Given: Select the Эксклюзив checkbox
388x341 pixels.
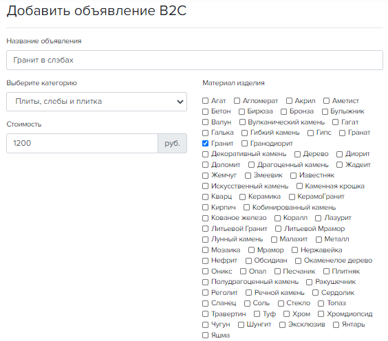Looking at the screenshot, I should 282,324.
